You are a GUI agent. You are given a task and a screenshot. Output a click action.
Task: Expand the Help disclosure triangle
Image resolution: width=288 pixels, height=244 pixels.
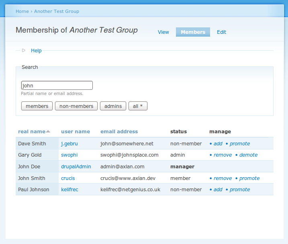(24, 51)
